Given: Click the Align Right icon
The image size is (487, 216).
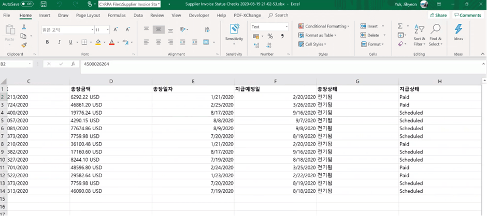Looking at the screenshot, I should (x=170, y=42).
